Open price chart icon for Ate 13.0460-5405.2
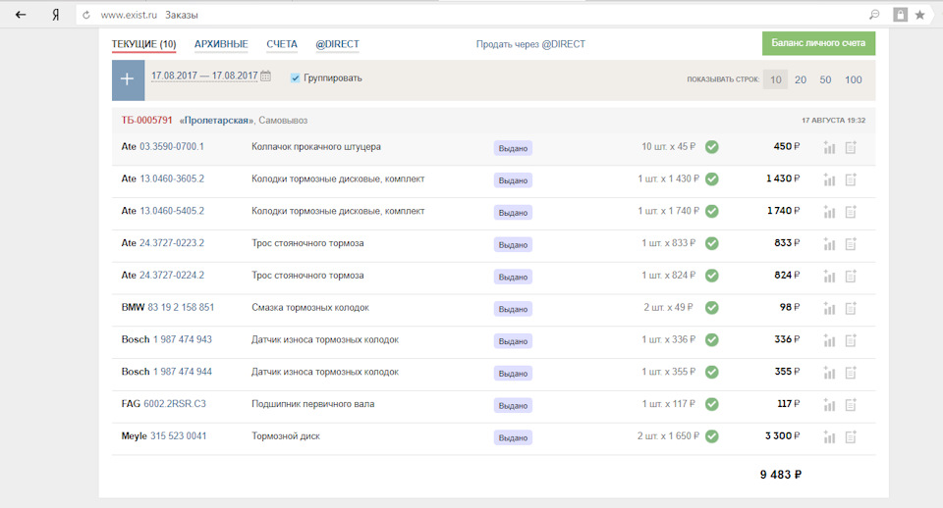Image resolution: width=943 pixels, height=508 pixels. 829,212
